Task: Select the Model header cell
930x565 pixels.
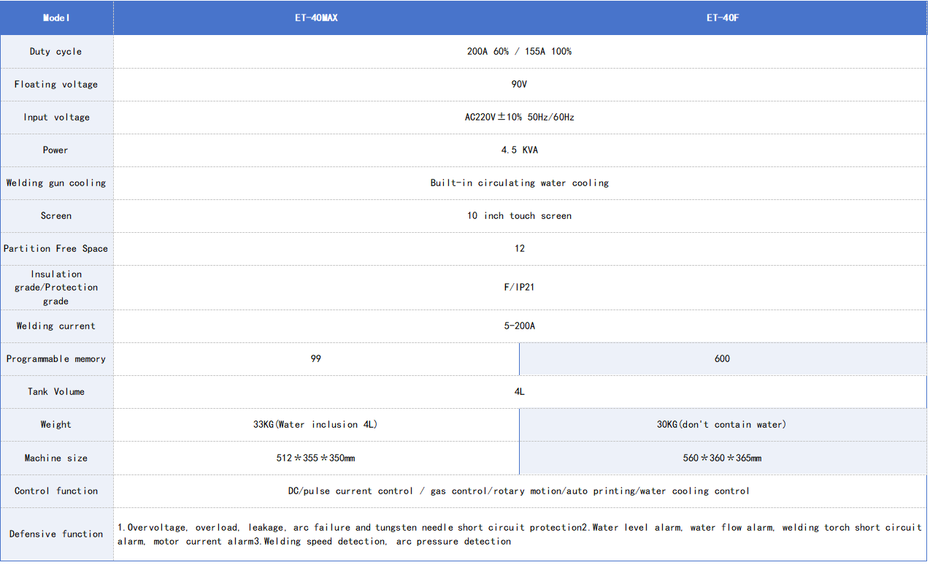Action: [x=56, y=18]
